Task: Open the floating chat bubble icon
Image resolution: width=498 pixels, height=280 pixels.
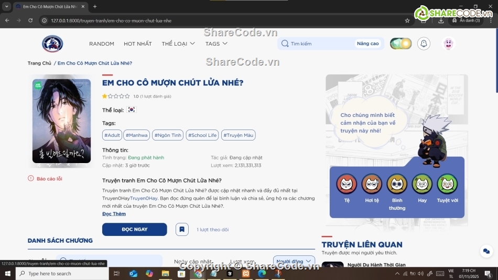Action: pos(486,251)
